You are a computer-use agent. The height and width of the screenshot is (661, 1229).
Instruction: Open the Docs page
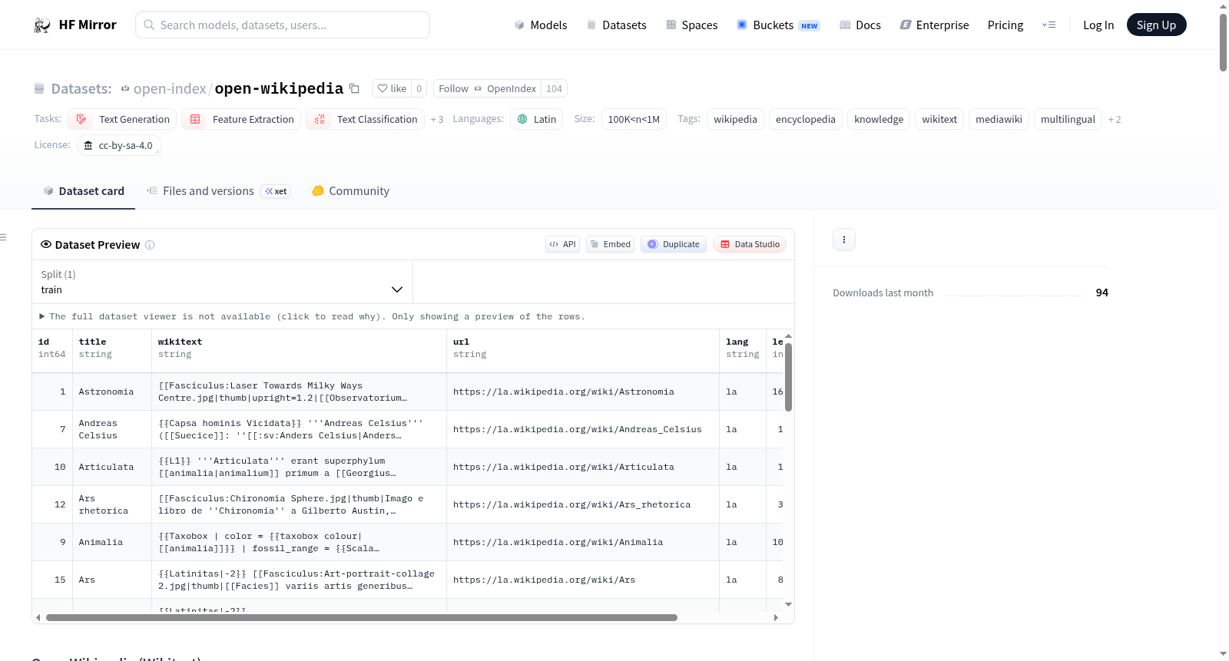click(x=860, y=25)
